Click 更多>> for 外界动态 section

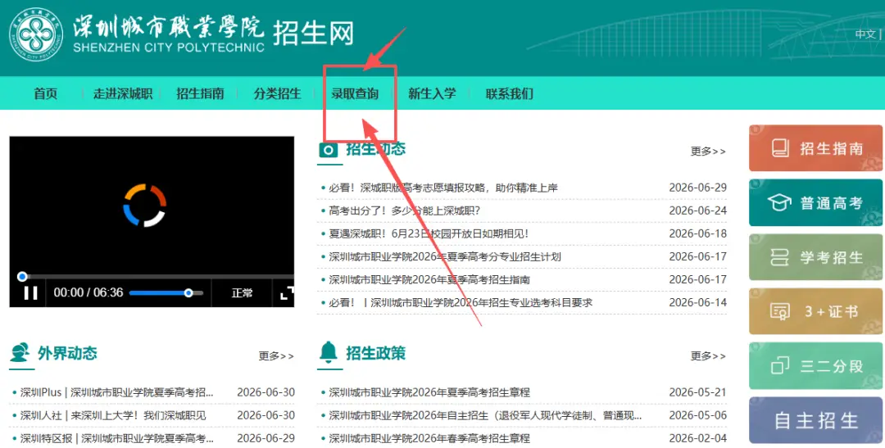point(277,356)
